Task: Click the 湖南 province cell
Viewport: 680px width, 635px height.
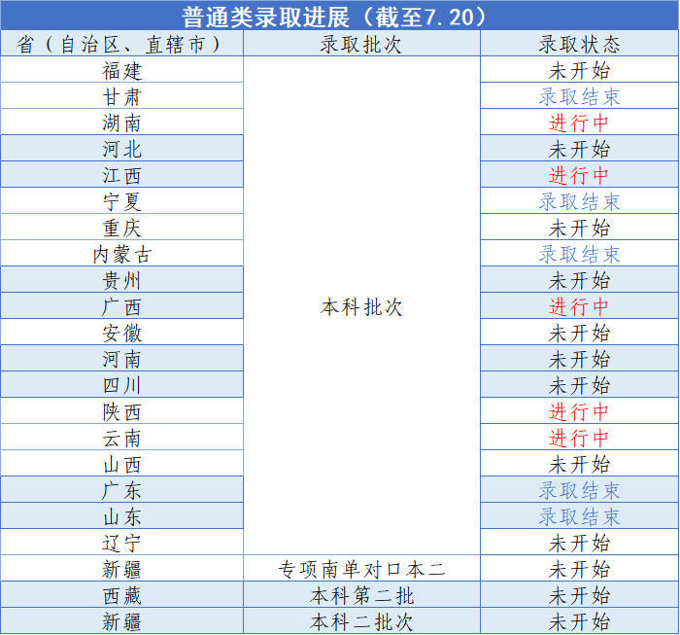Action: (x=121, y=122)
